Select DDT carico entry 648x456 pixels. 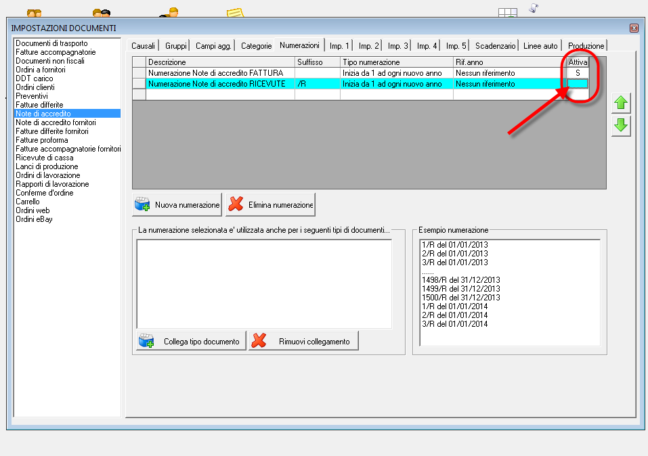point(67,78)
